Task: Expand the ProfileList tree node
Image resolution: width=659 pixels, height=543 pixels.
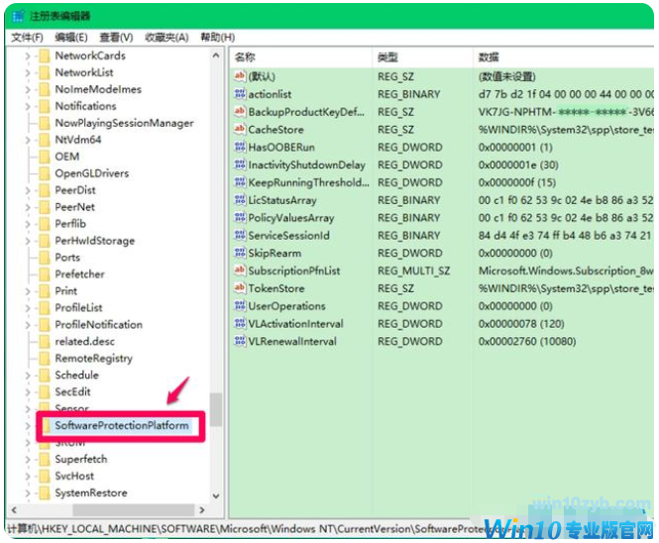Action: (x=28, y=308)
